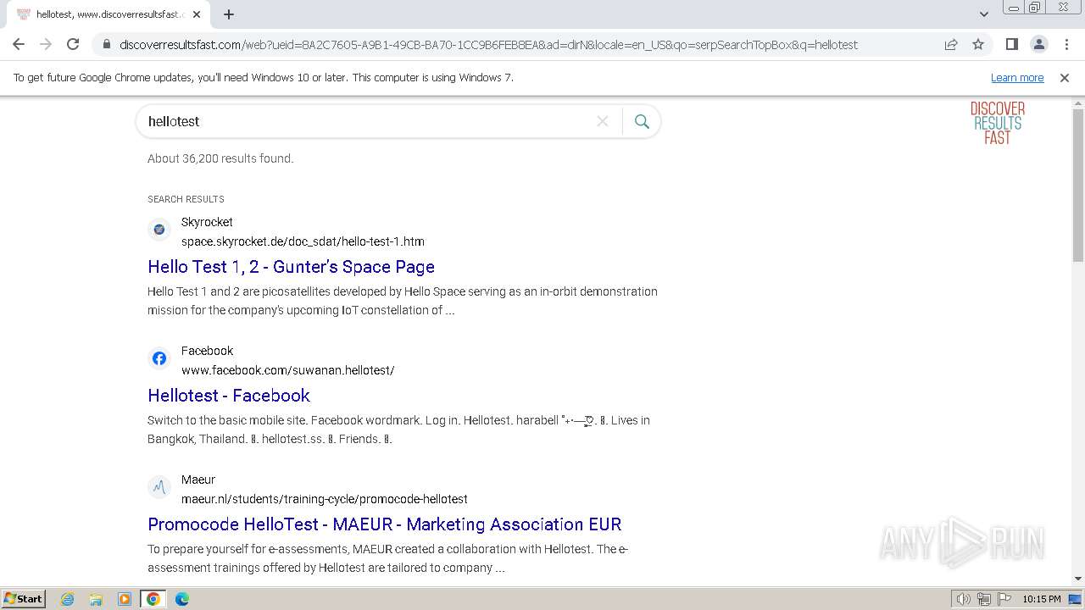
Task: Reload the current page
Action: (73, 44)
